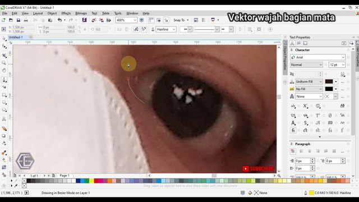359x202 pixels.
Task: Click the Publish to PDF icon
Action: (109, 20)
